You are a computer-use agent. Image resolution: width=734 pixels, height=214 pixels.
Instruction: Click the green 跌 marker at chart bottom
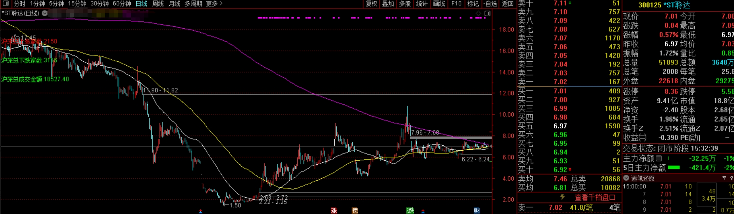point(410,211)
